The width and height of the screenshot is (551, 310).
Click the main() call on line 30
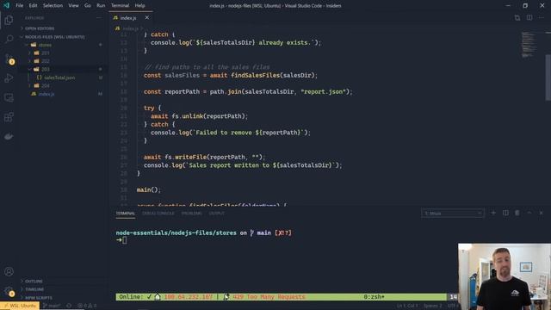[x=149, y=189]
